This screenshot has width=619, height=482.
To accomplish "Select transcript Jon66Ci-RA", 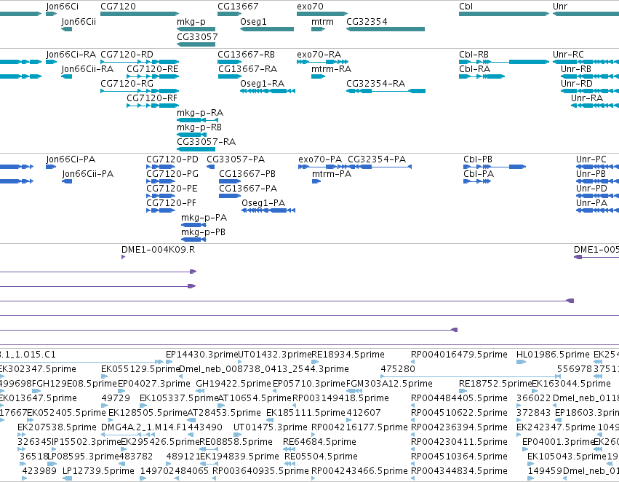I will click(71, 54).
